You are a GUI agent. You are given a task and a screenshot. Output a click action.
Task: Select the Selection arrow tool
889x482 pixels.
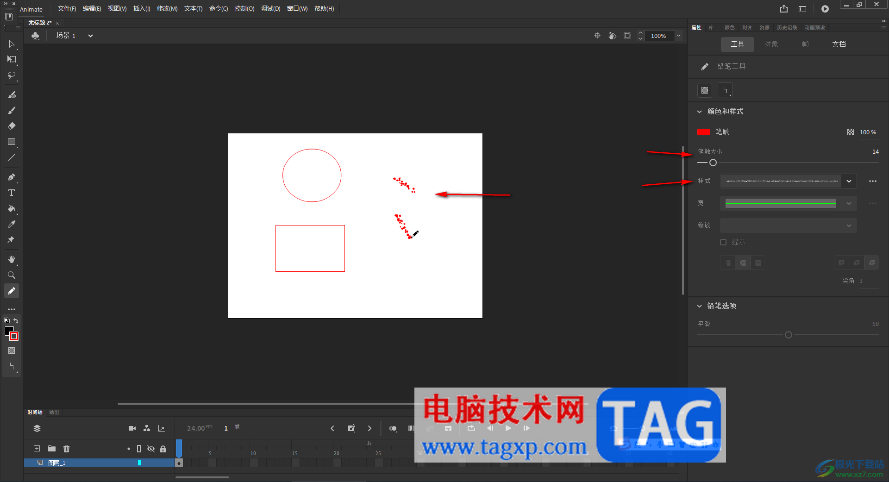coord(12,44)
